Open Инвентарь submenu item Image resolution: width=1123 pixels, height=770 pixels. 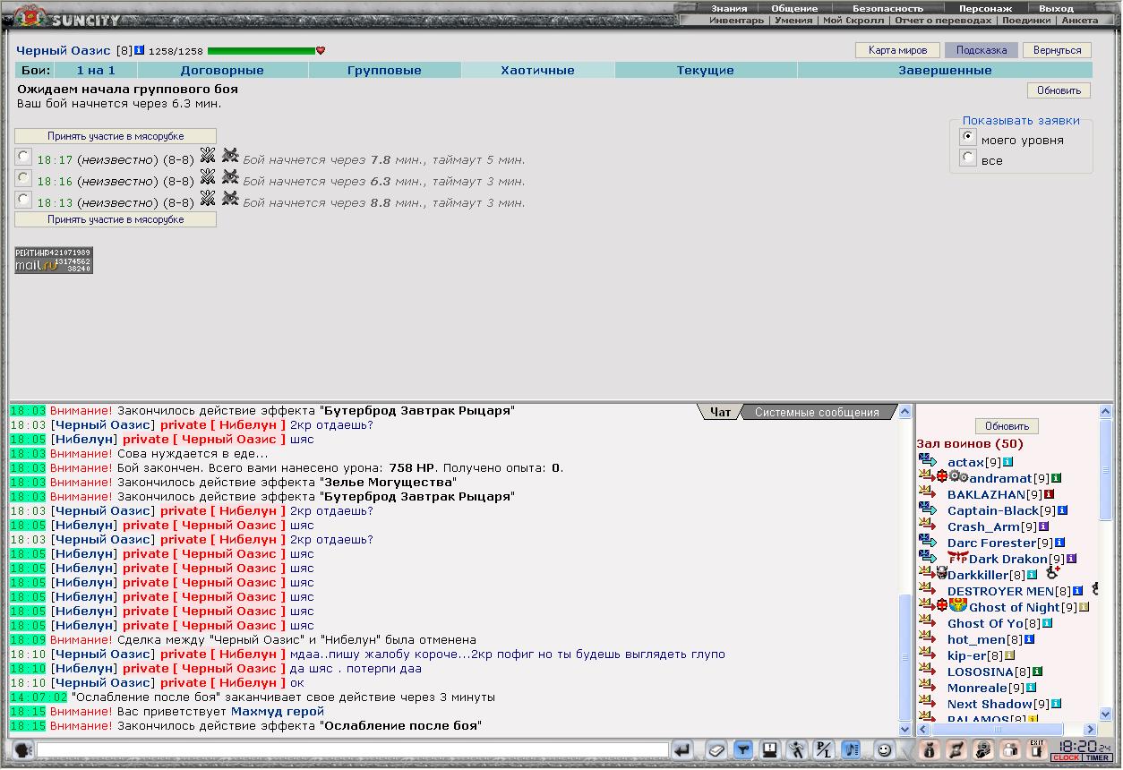pyautogui.click(x=737, y=20)
